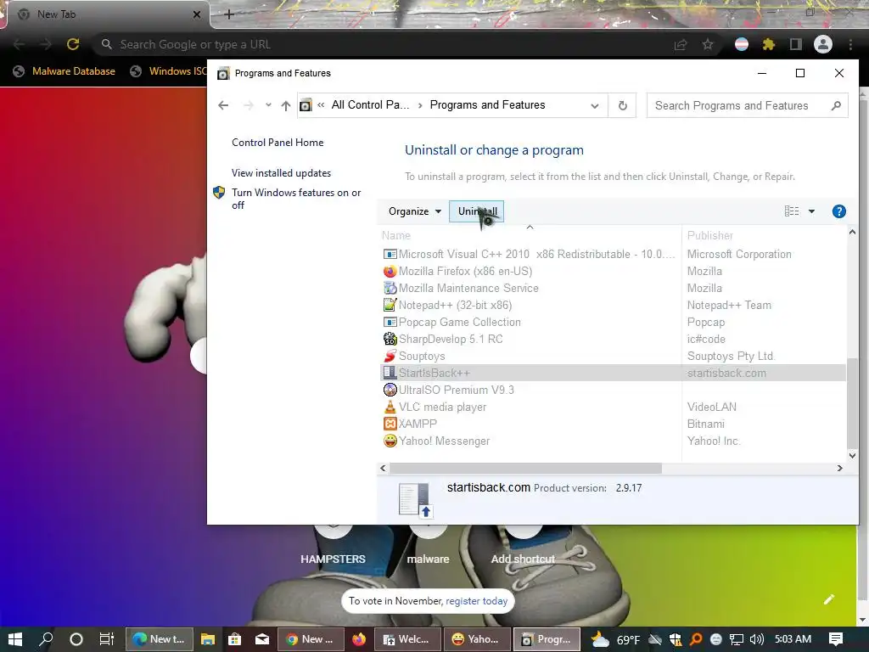Click the Chrome address bar search field
This screenshot has width=869, height=652.
383,44
